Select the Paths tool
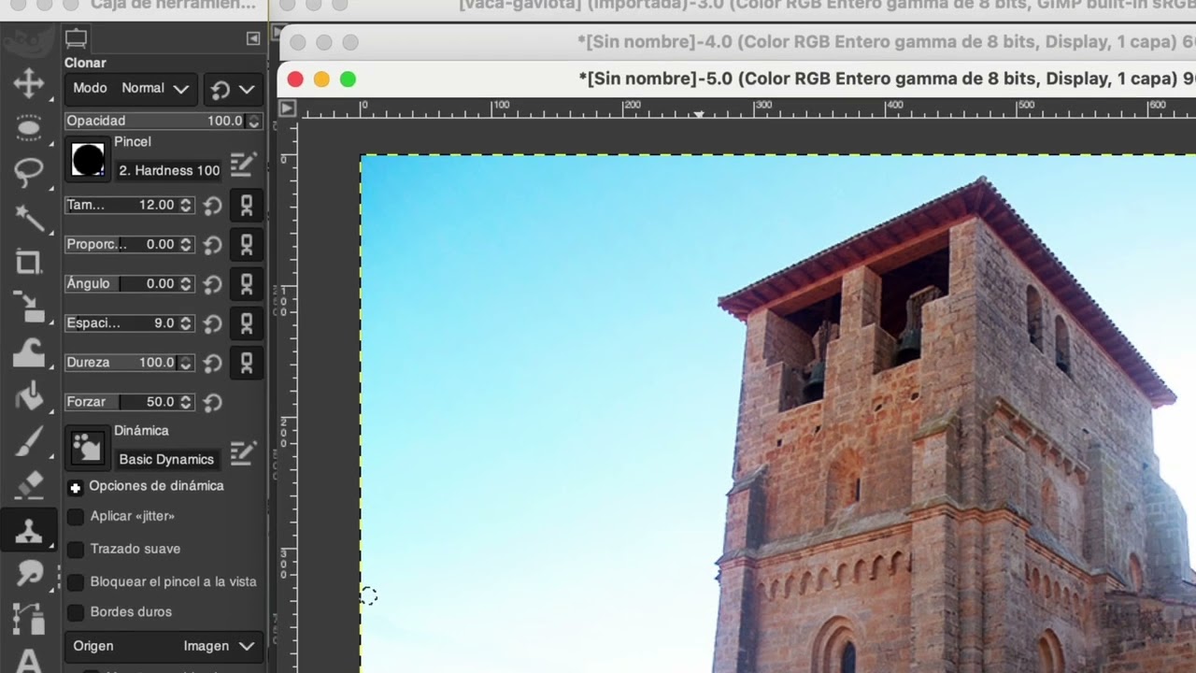 pyautogui.click(x=28, y=619)
